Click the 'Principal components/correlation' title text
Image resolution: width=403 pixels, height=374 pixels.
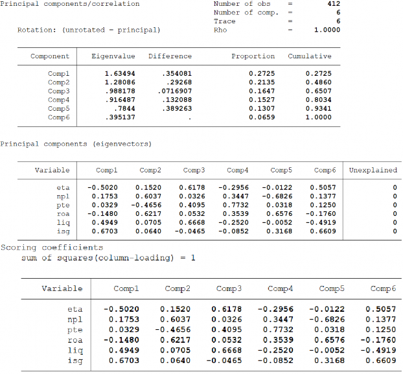(x=69, y=4)
